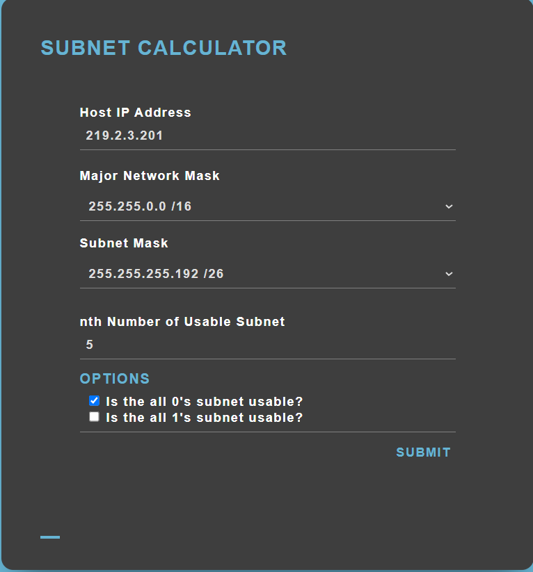Open the Subnet Mask dropdown
The height and width of the screenshot is (572, 533).
point(268,273)
